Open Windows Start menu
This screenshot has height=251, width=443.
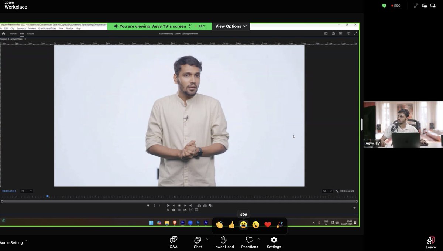click(151, 223)
